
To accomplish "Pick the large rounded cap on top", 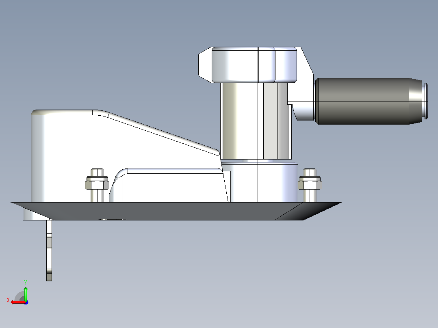I will coord(254,65).
